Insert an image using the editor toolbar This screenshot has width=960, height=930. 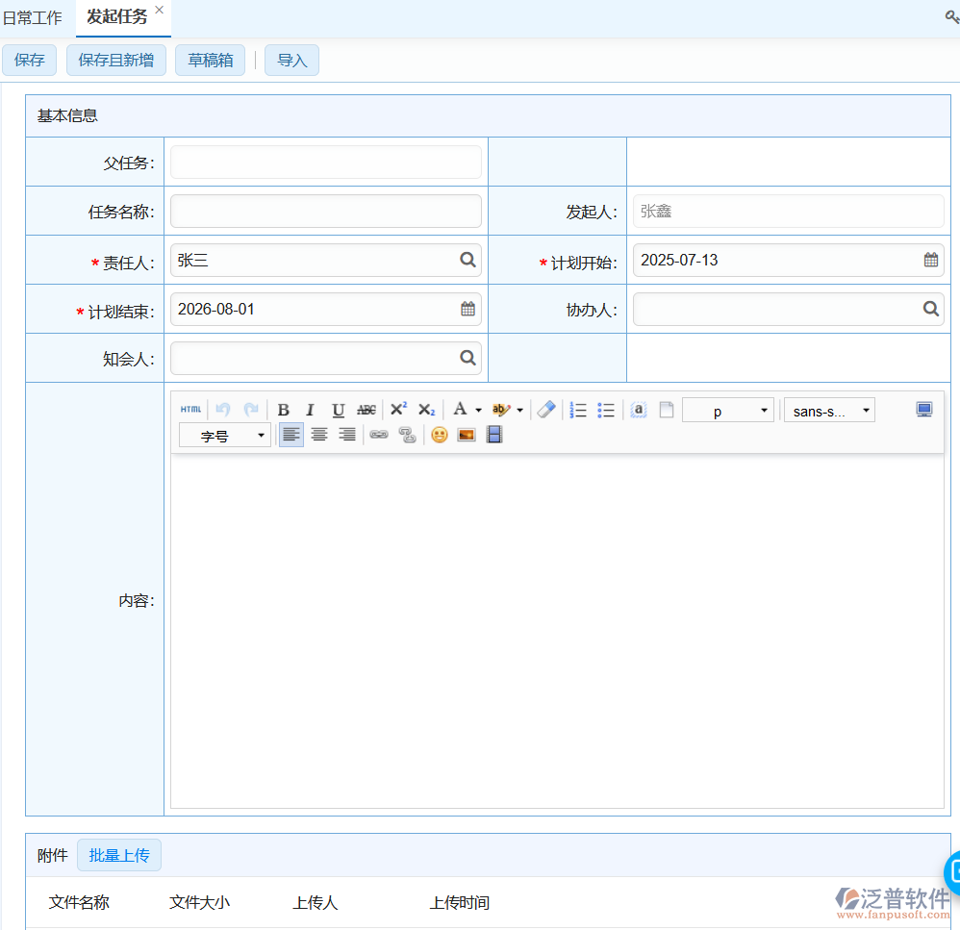pyautogui.click(x=466, y=435)
